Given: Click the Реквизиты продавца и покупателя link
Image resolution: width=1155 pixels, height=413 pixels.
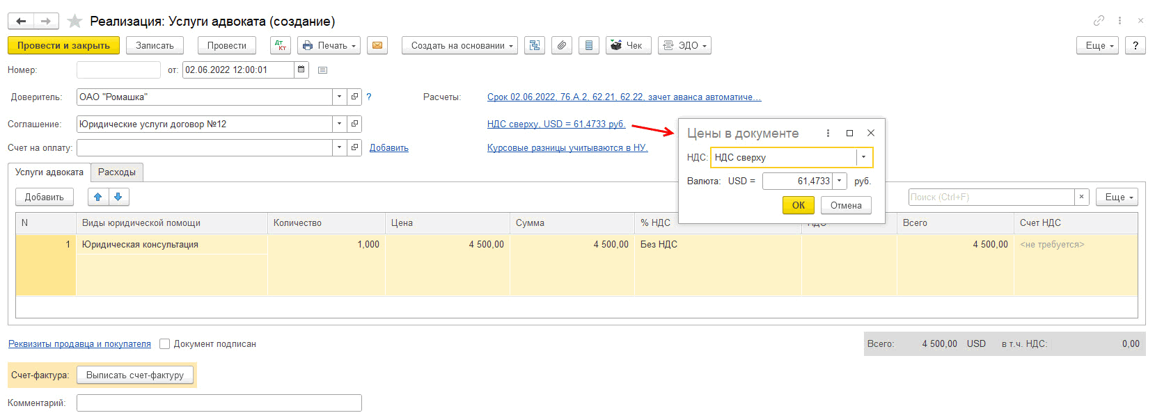Looking at the screenshot, I should pos(79,344).
